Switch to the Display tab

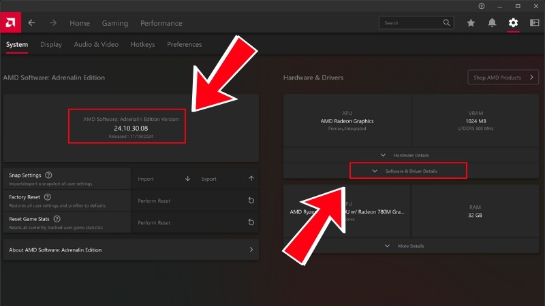tap(51, 44)
